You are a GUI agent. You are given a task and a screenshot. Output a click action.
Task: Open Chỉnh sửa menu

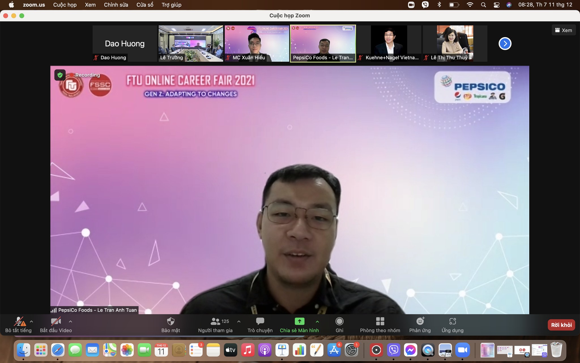[x=116, y=5]
